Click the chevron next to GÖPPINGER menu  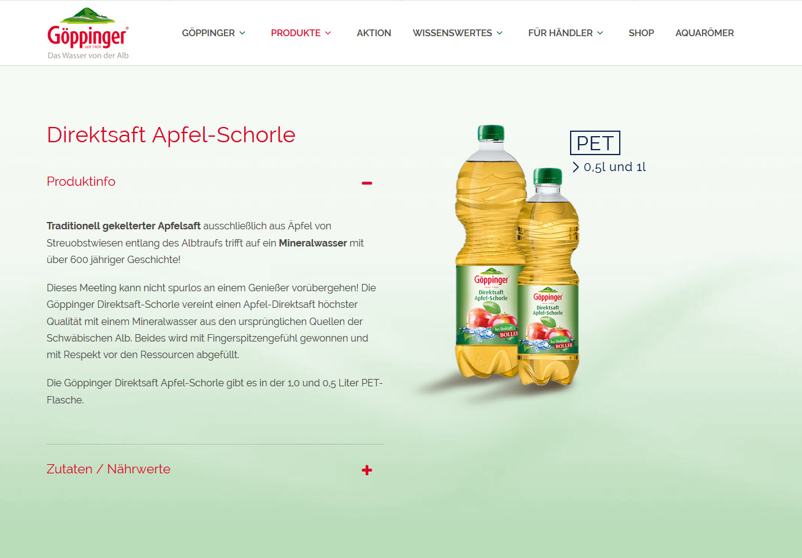coord(242,33)
